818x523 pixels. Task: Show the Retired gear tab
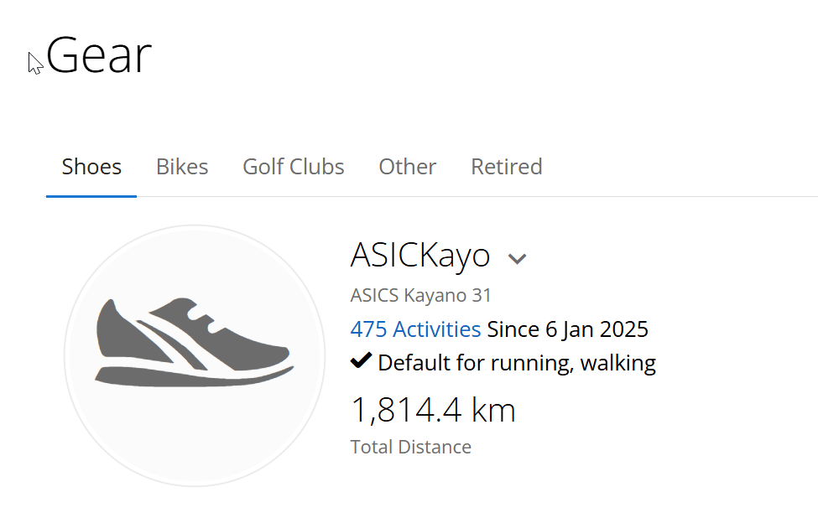point(506,167)
